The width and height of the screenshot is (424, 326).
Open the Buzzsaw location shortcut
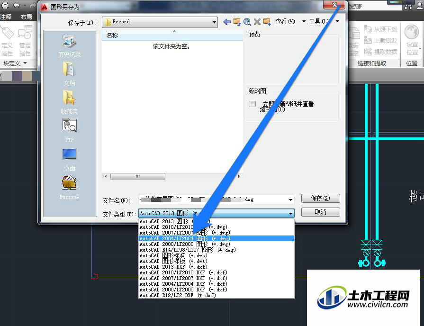point(69,187)
